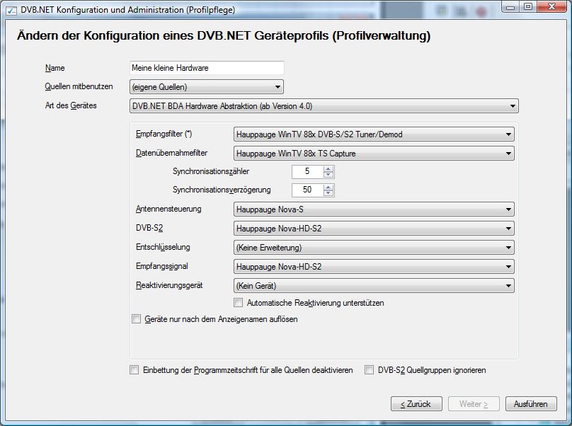Decrease the Synchronisationszähler value with down arrow
Image resolution: width=572 pixels, height=426 pixels.
(x=328, y=175)
